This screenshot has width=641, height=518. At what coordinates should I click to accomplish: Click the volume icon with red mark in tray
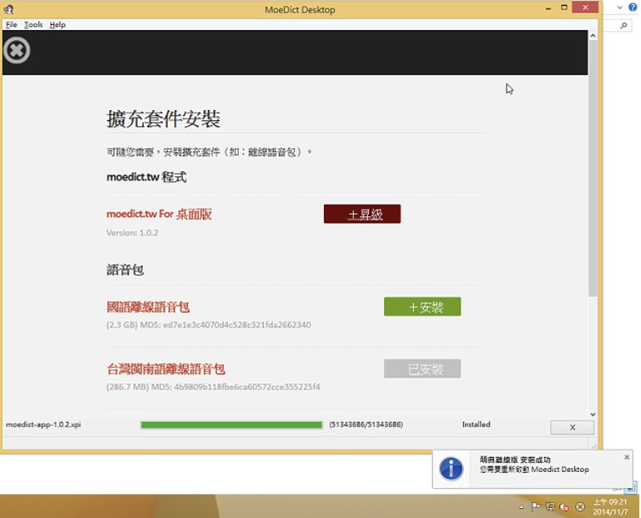pyautogui.click(x=564, y=507)
